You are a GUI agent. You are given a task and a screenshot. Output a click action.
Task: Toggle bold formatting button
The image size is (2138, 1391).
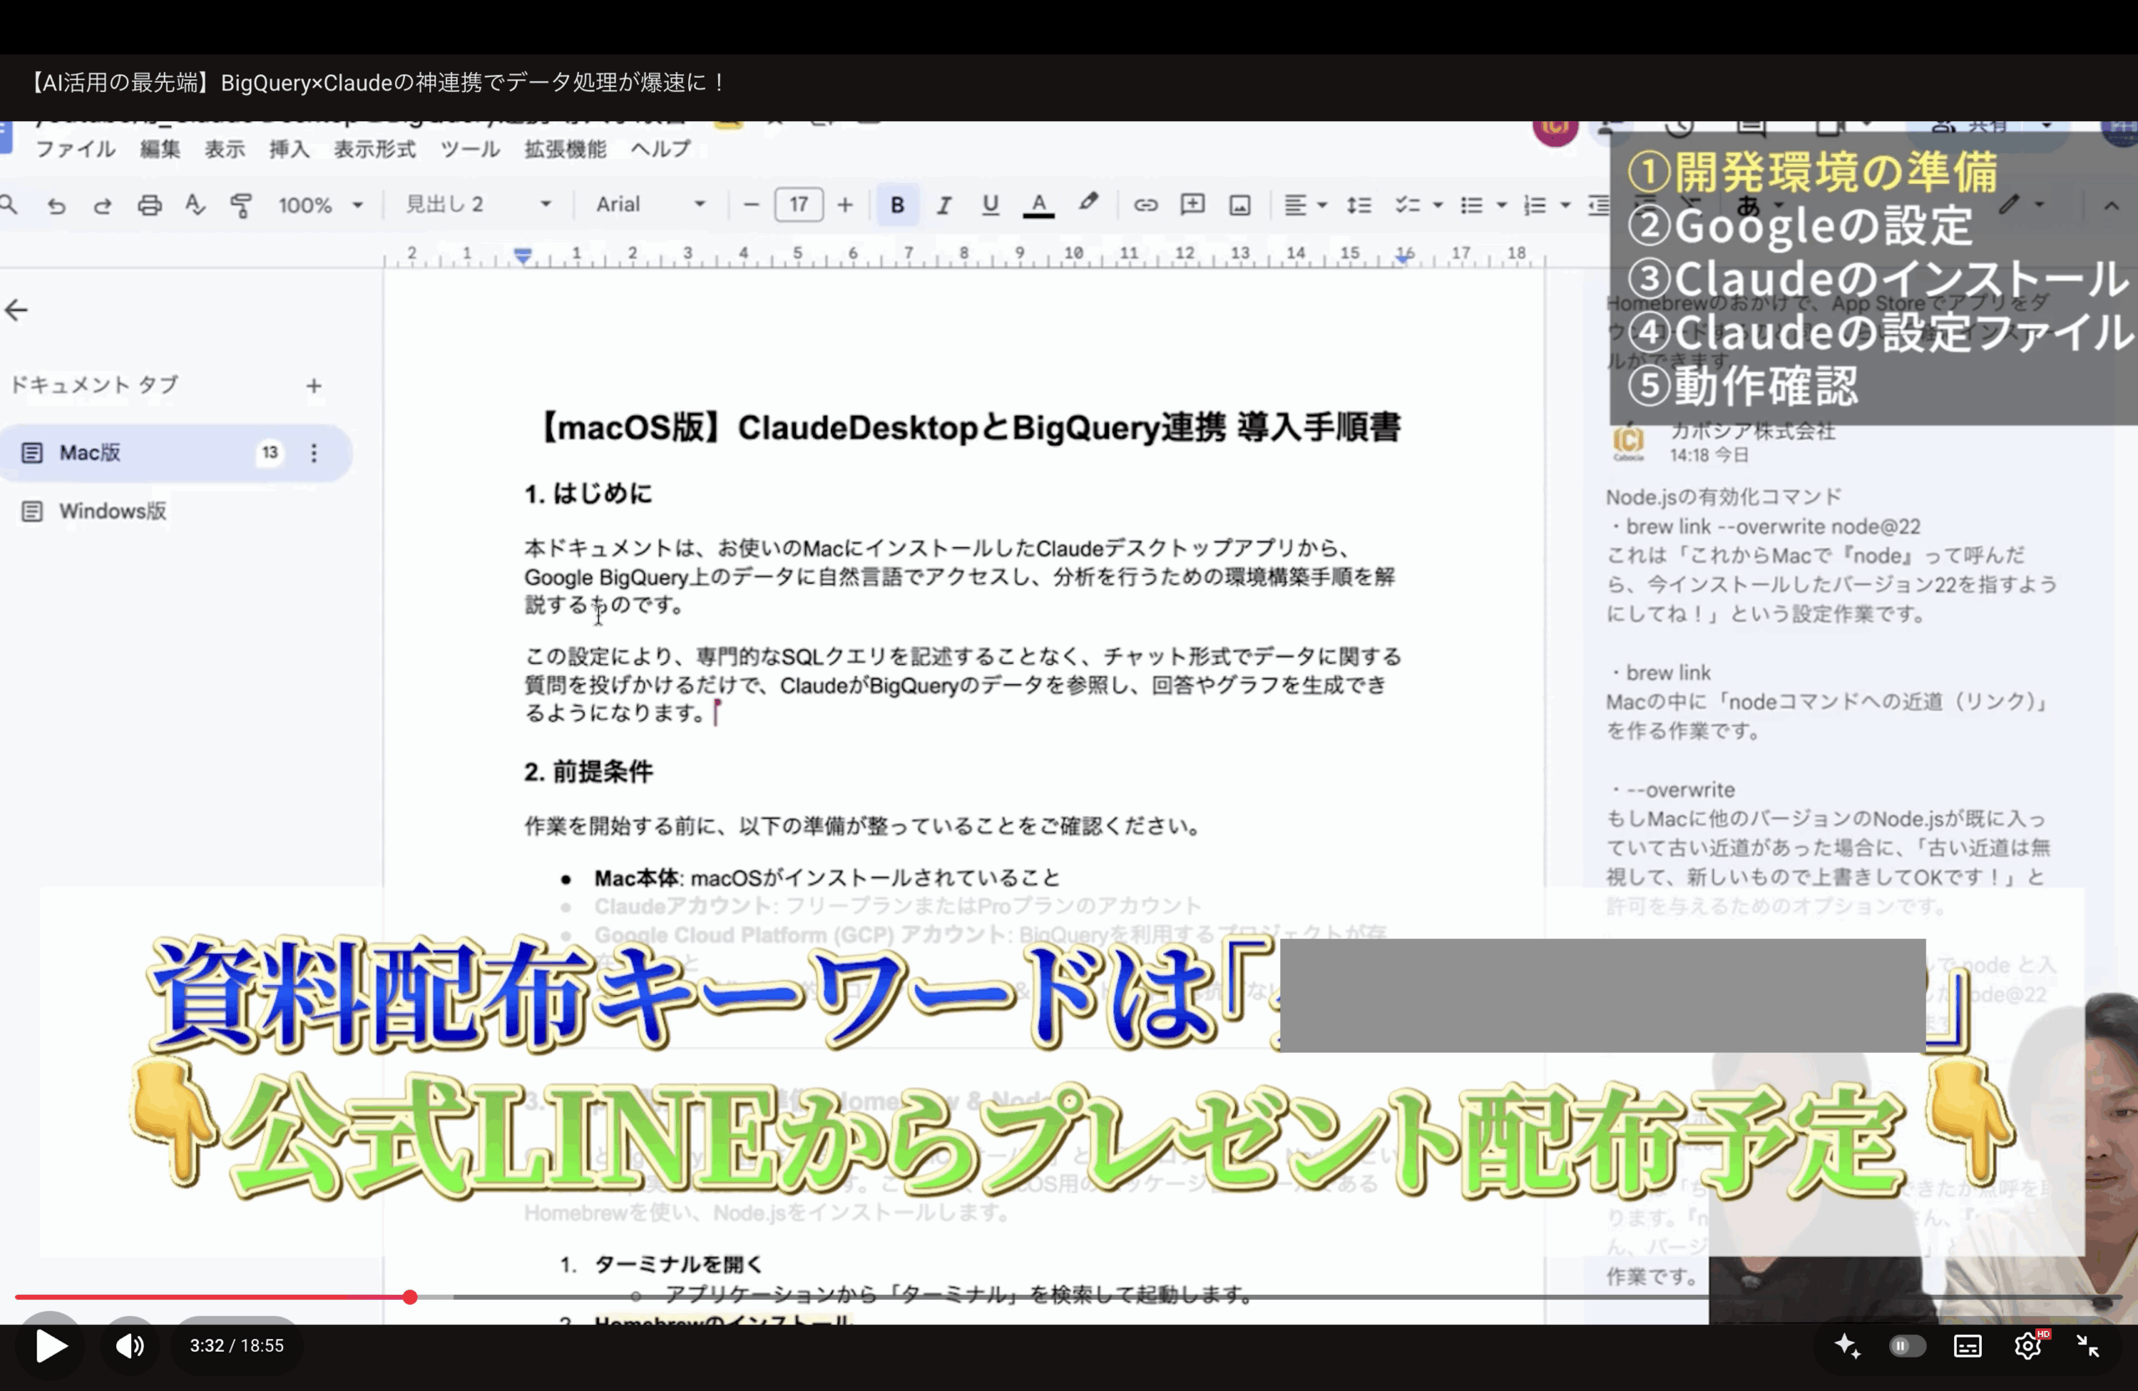(896, 205)
